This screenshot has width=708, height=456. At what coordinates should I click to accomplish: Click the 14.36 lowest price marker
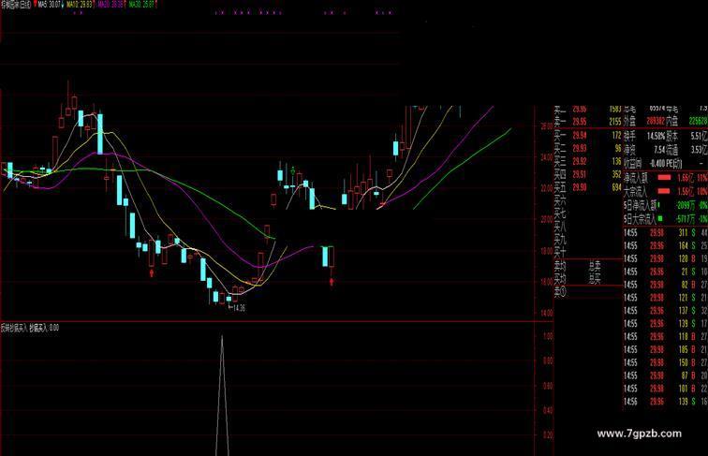[239, 308]
